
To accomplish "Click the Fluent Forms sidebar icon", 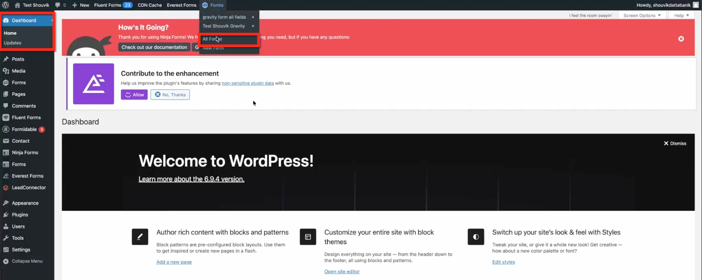I will (6, 117).
